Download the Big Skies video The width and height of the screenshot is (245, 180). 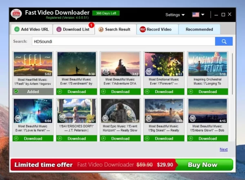(164, 138)
